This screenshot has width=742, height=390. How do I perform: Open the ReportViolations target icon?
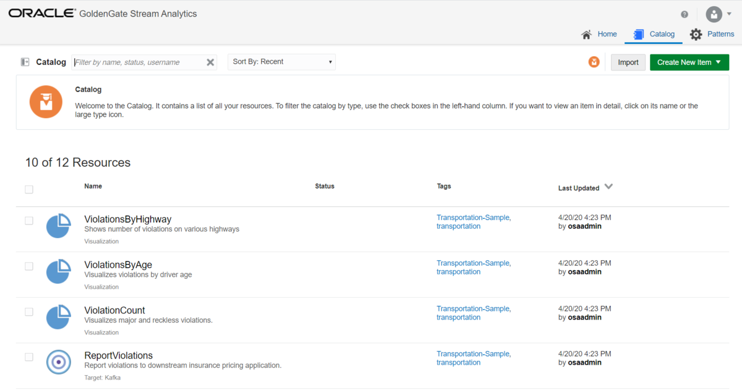coord(59,362)
